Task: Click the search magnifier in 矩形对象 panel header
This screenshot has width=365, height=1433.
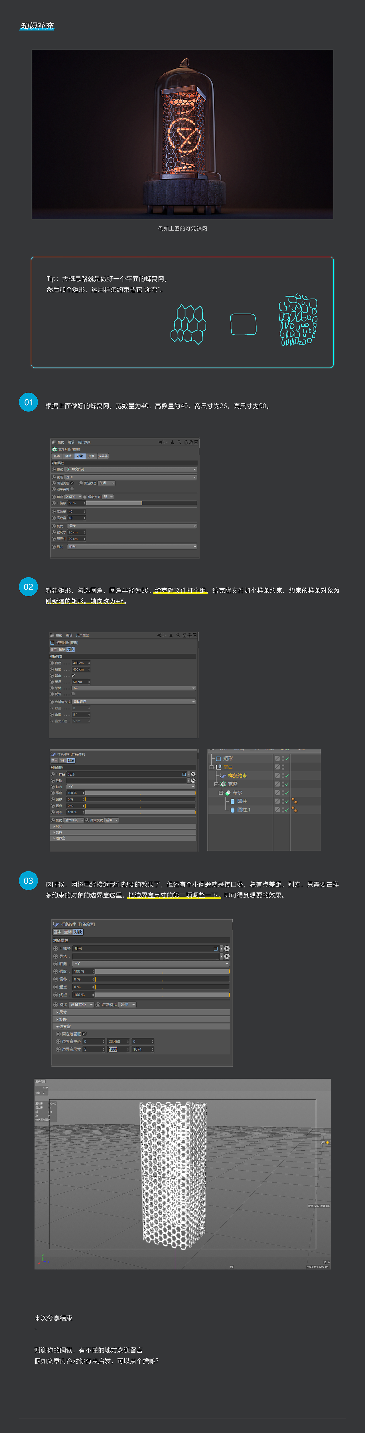Action: coord(179,635)
